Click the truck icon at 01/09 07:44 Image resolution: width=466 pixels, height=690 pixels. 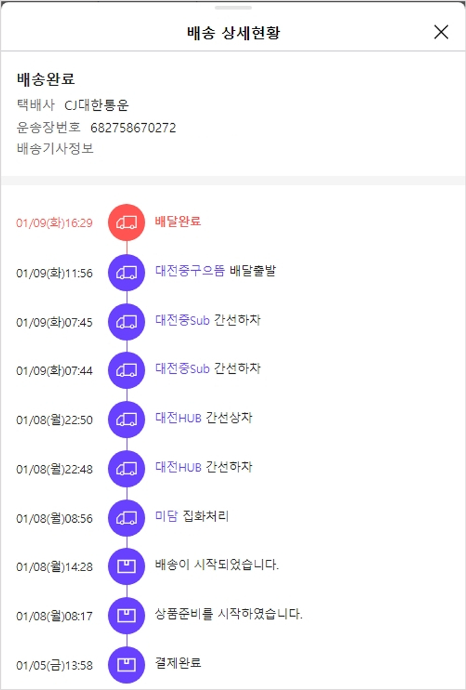127,370
